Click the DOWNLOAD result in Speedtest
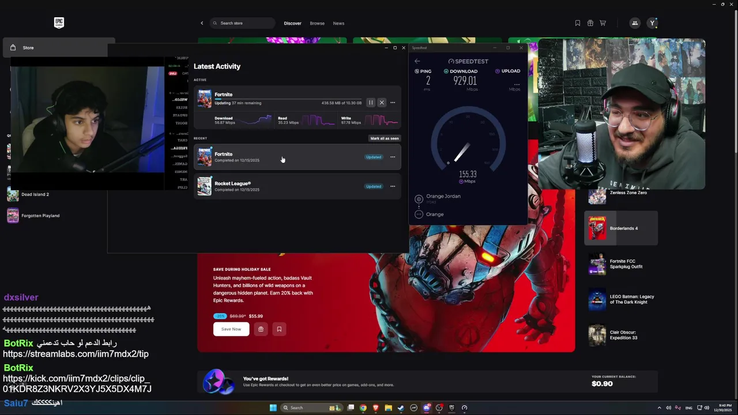Viewport: 738px width, 415px height. (x=465, y=81)
